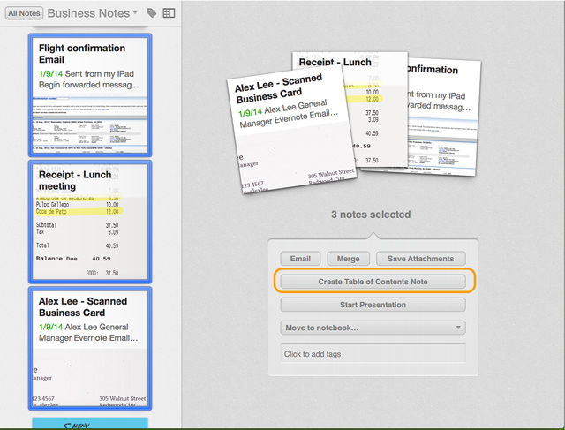Screen dimensions: 565x430
Task: Click the Merge button
Action: [x=348, y=259]
